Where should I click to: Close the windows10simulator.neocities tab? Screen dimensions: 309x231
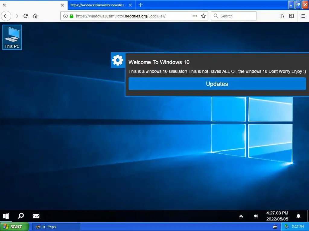(130, 5)
